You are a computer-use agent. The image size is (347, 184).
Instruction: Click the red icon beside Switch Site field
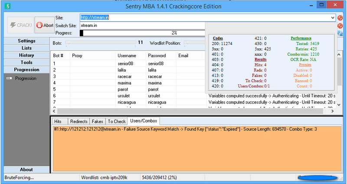pyautogui.click(x=340, y=26)
